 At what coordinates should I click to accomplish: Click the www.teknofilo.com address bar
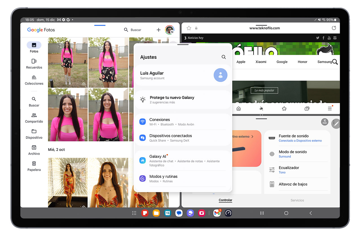click(x=265, y=28)
